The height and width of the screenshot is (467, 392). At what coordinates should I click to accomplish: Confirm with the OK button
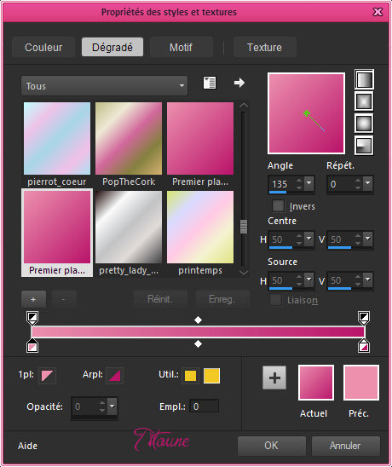tap(271, 446)
